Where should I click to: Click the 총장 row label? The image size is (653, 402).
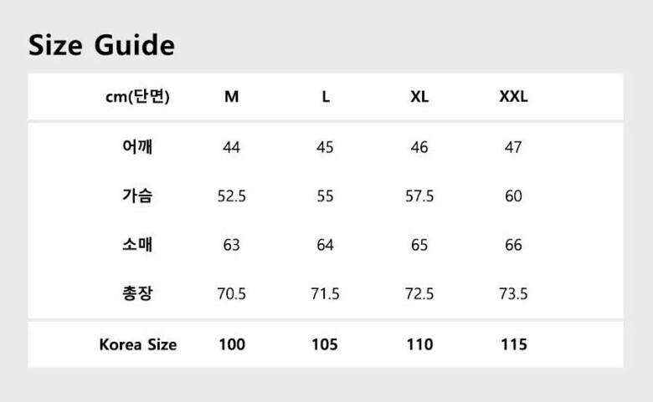point(137,293)
